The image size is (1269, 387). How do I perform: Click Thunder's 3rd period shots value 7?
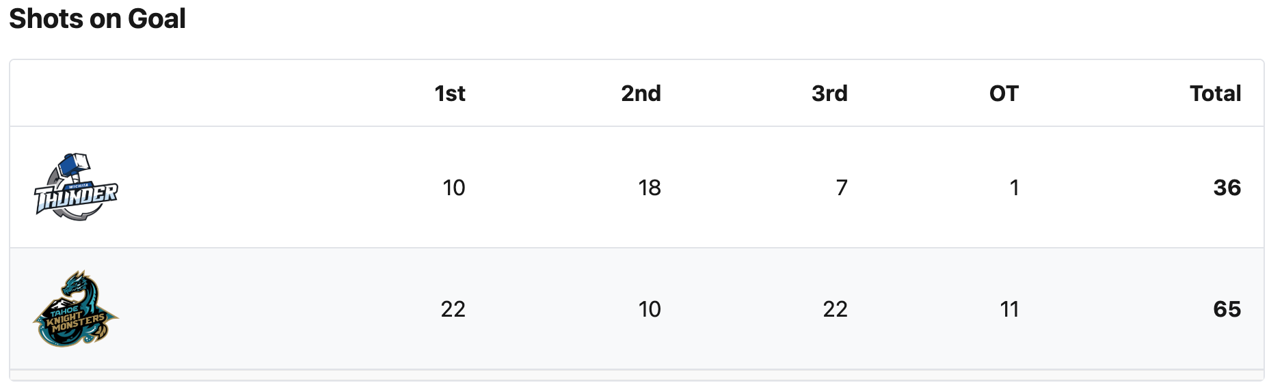coord(842,188)
